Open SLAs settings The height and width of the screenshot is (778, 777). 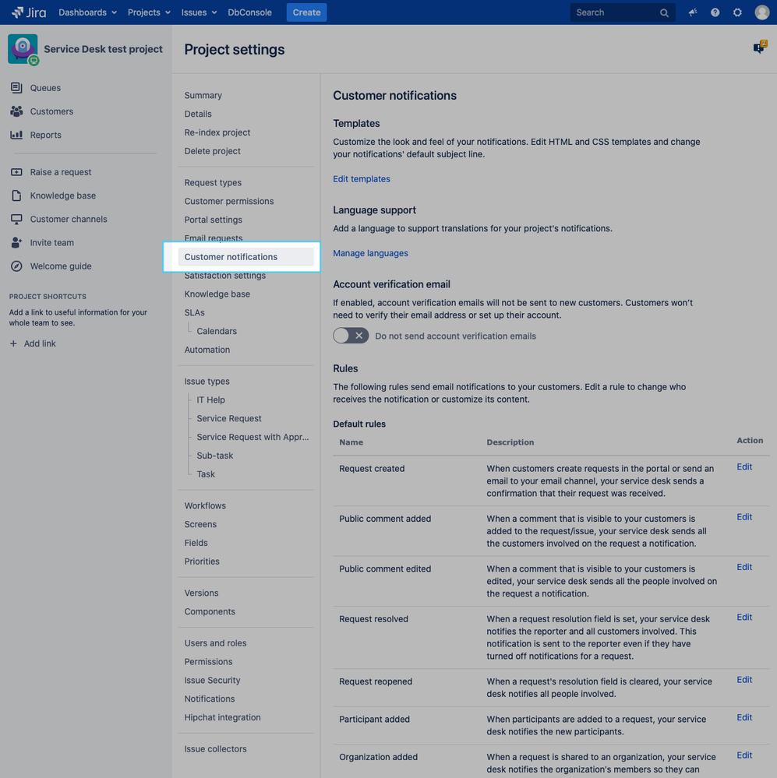click(195, 312)
